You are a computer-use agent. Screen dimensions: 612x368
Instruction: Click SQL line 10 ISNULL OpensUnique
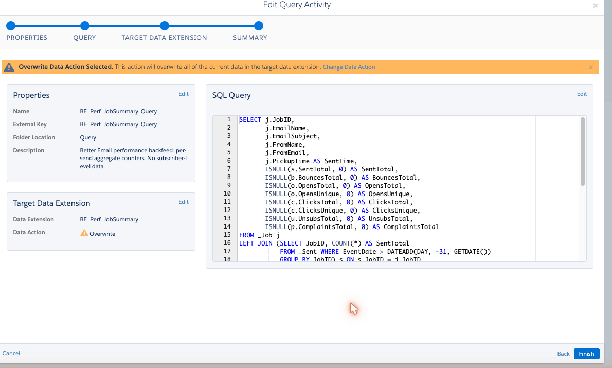pyautogui.click(x=339, y=194)
